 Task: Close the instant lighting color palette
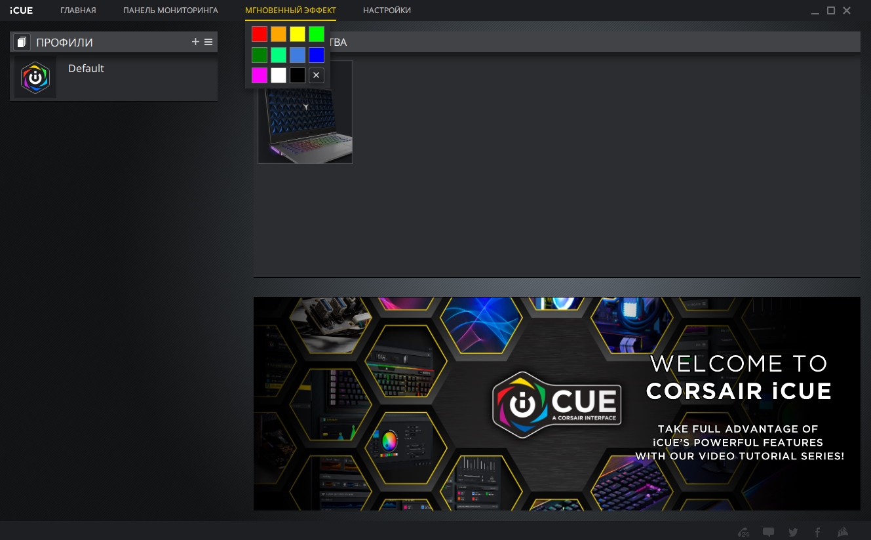317,75
